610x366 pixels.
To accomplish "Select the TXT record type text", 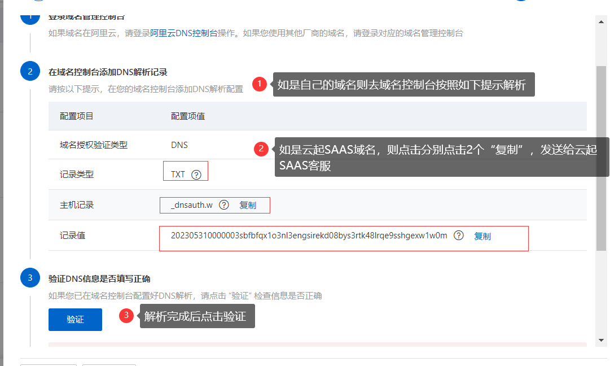I will click(178, 175).
